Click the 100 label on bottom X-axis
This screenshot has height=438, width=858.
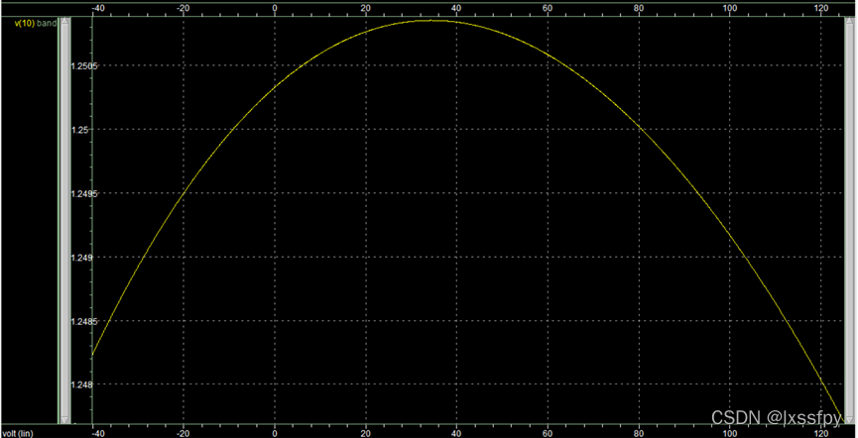(x=730, y=434)
